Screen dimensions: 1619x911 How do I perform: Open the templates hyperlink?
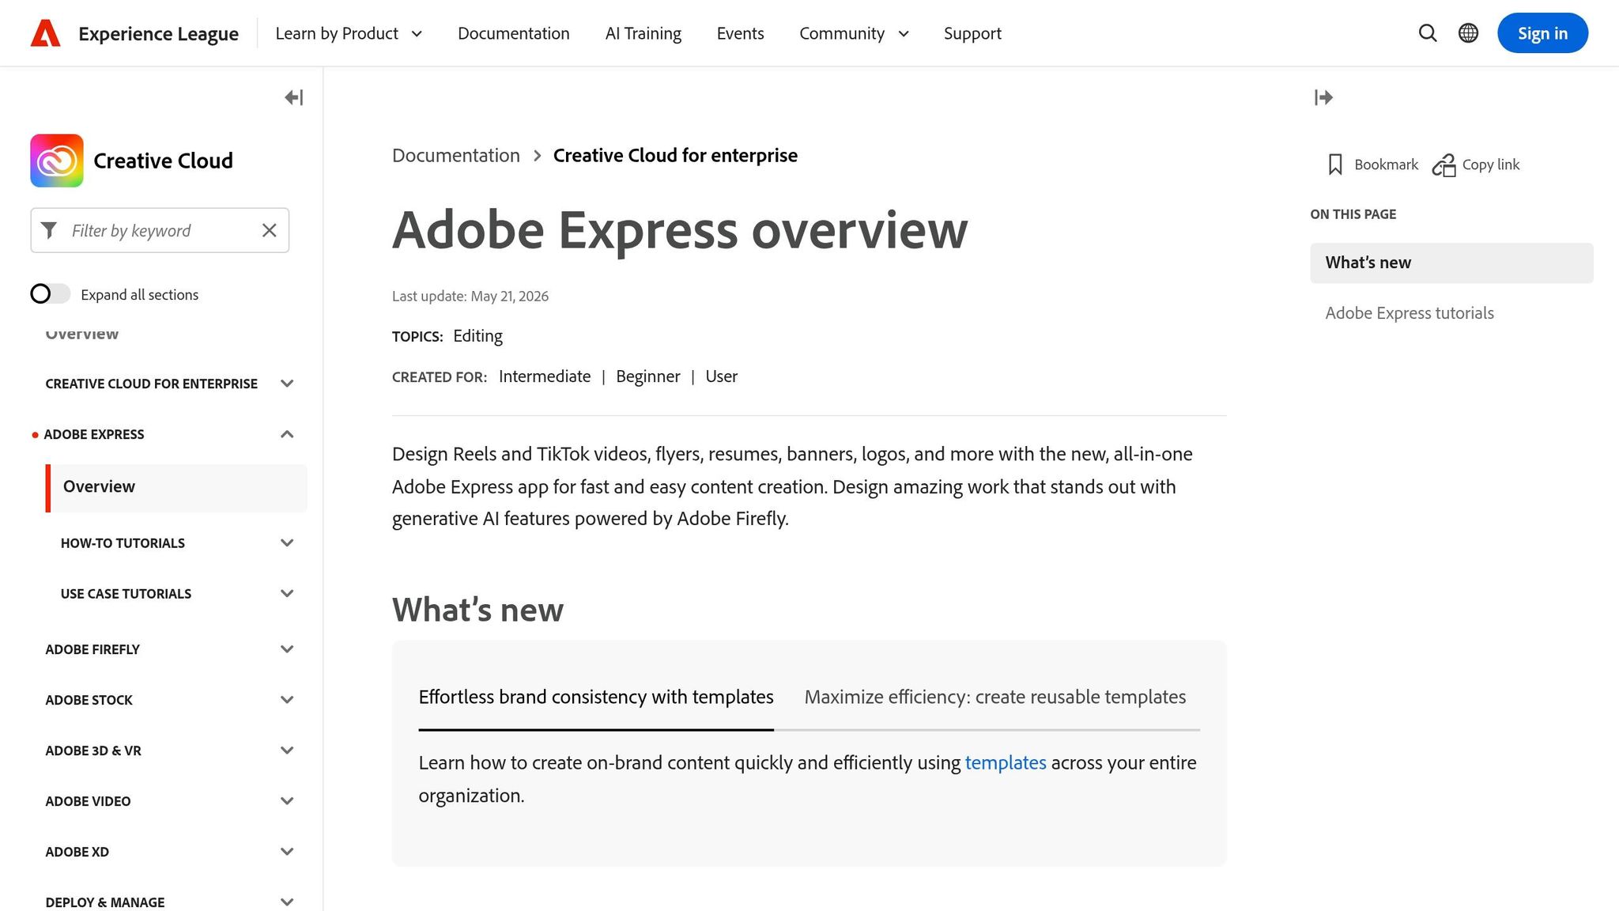(1006, 762)
